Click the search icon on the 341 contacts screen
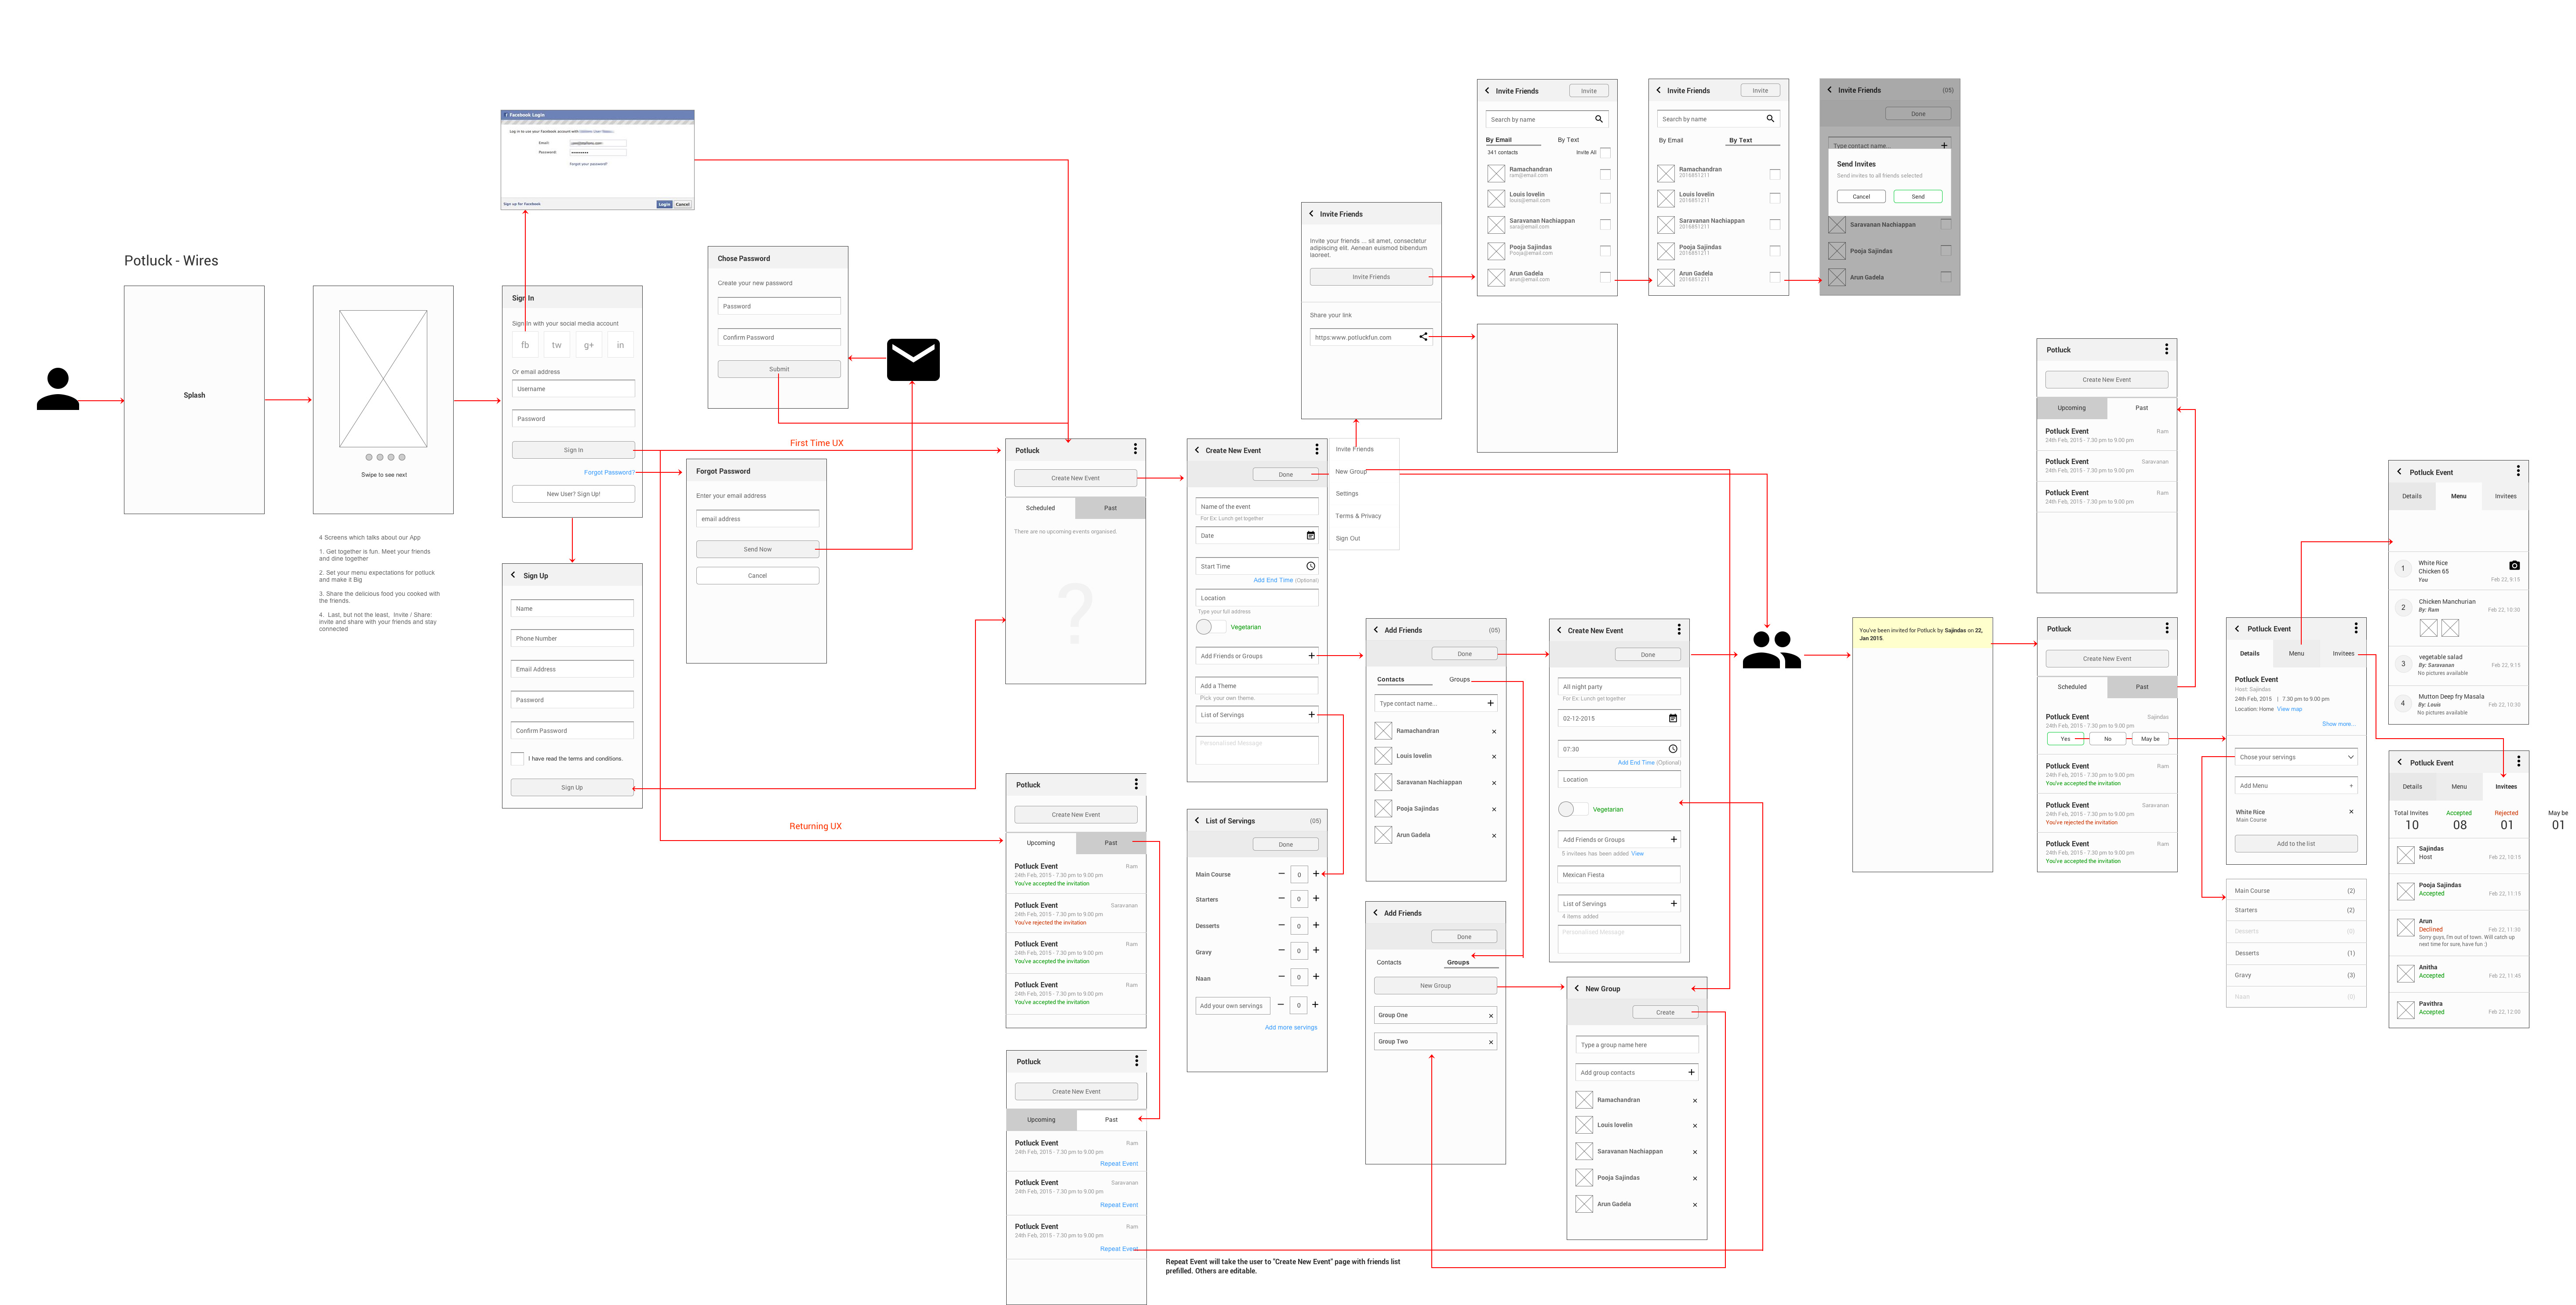The height and width of the screenshot is (1305, 2576). [x=1598, y=119]
